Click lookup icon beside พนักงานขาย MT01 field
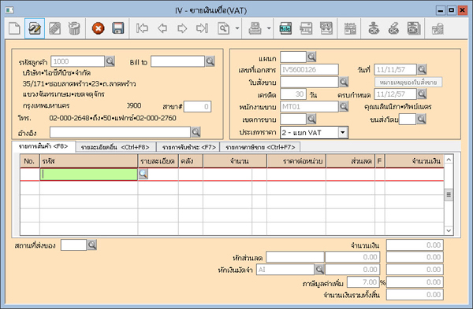473x309 pixels. tap(344, 106)
